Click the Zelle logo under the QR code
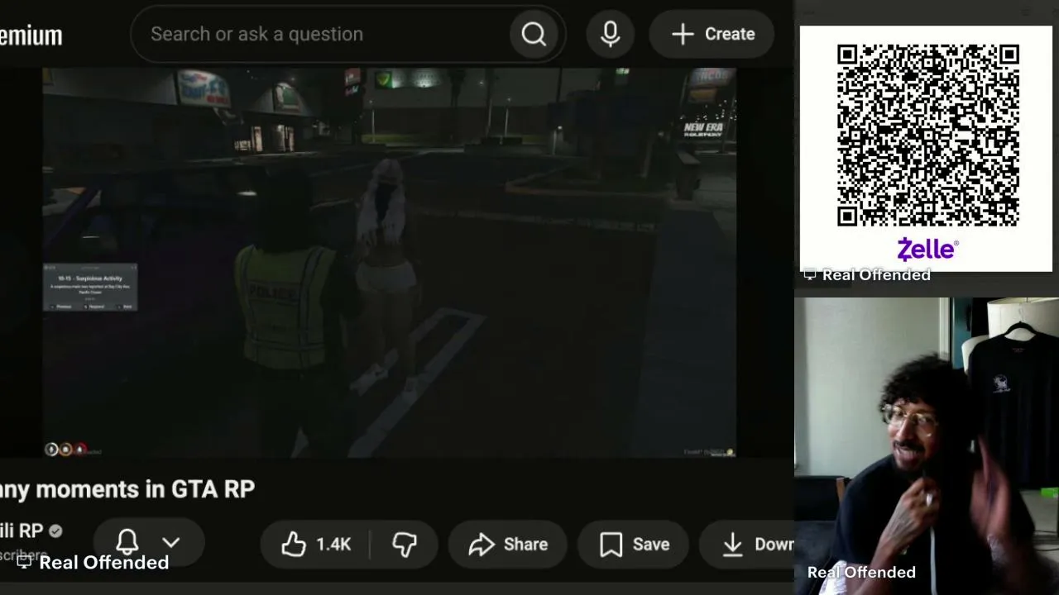1059x595 pixels. pyautogui.click(x=927, y=250)
